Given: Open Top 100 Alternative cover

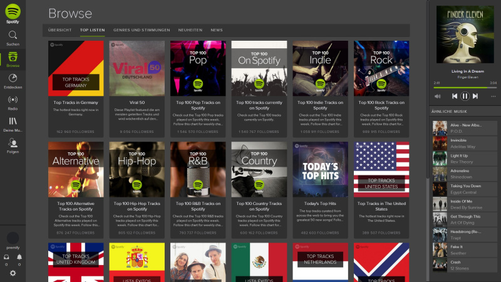Looking at the screenshot, I should (76, 169).
